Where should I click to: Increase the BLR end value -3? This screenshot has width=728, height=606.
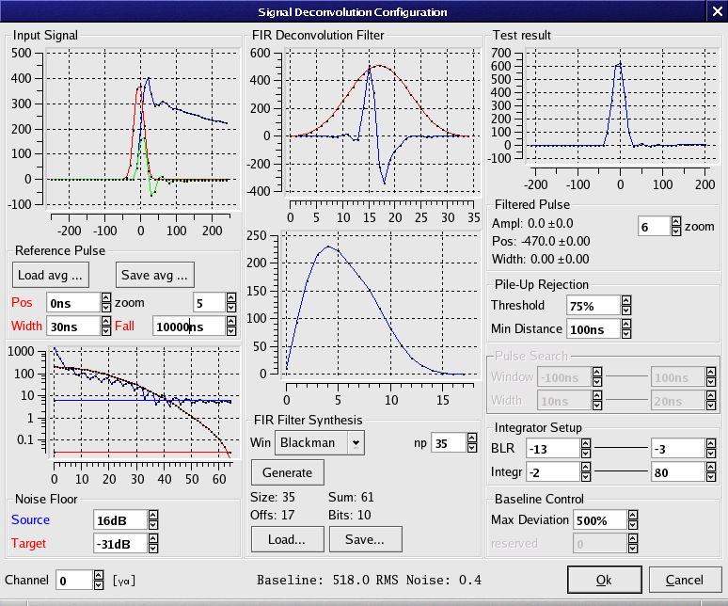pos(711,443)
